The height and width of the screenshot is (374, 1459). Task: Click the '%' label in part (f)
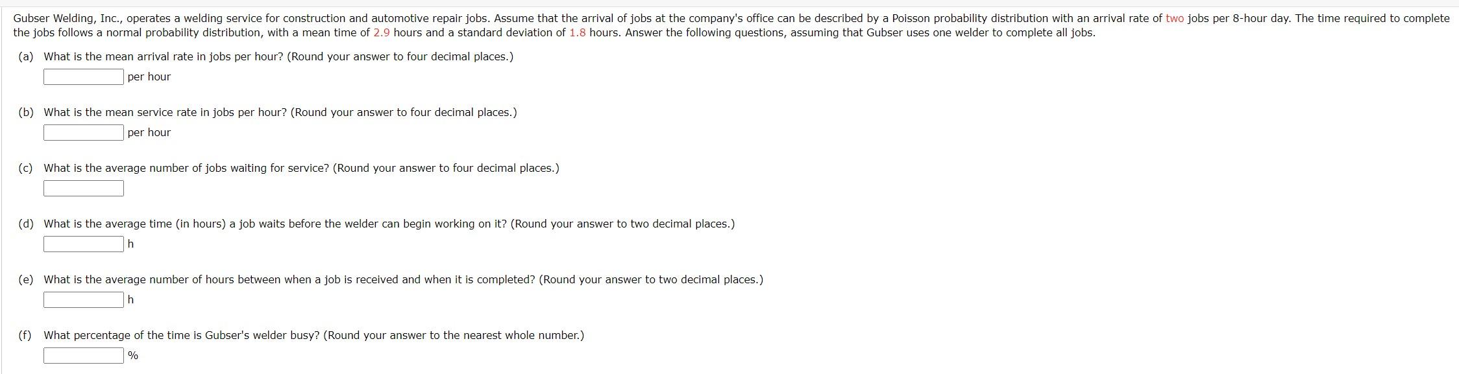tap(132, 356)
